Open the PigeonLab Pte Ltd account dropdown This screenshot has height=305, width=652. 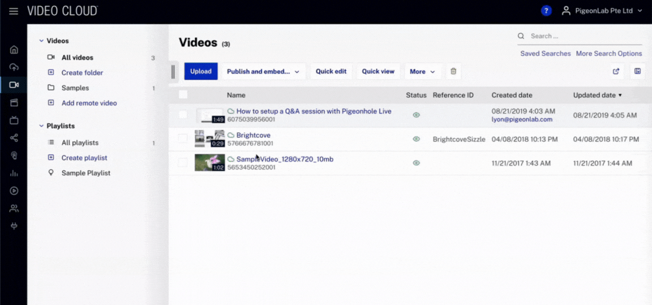(609, 11)
